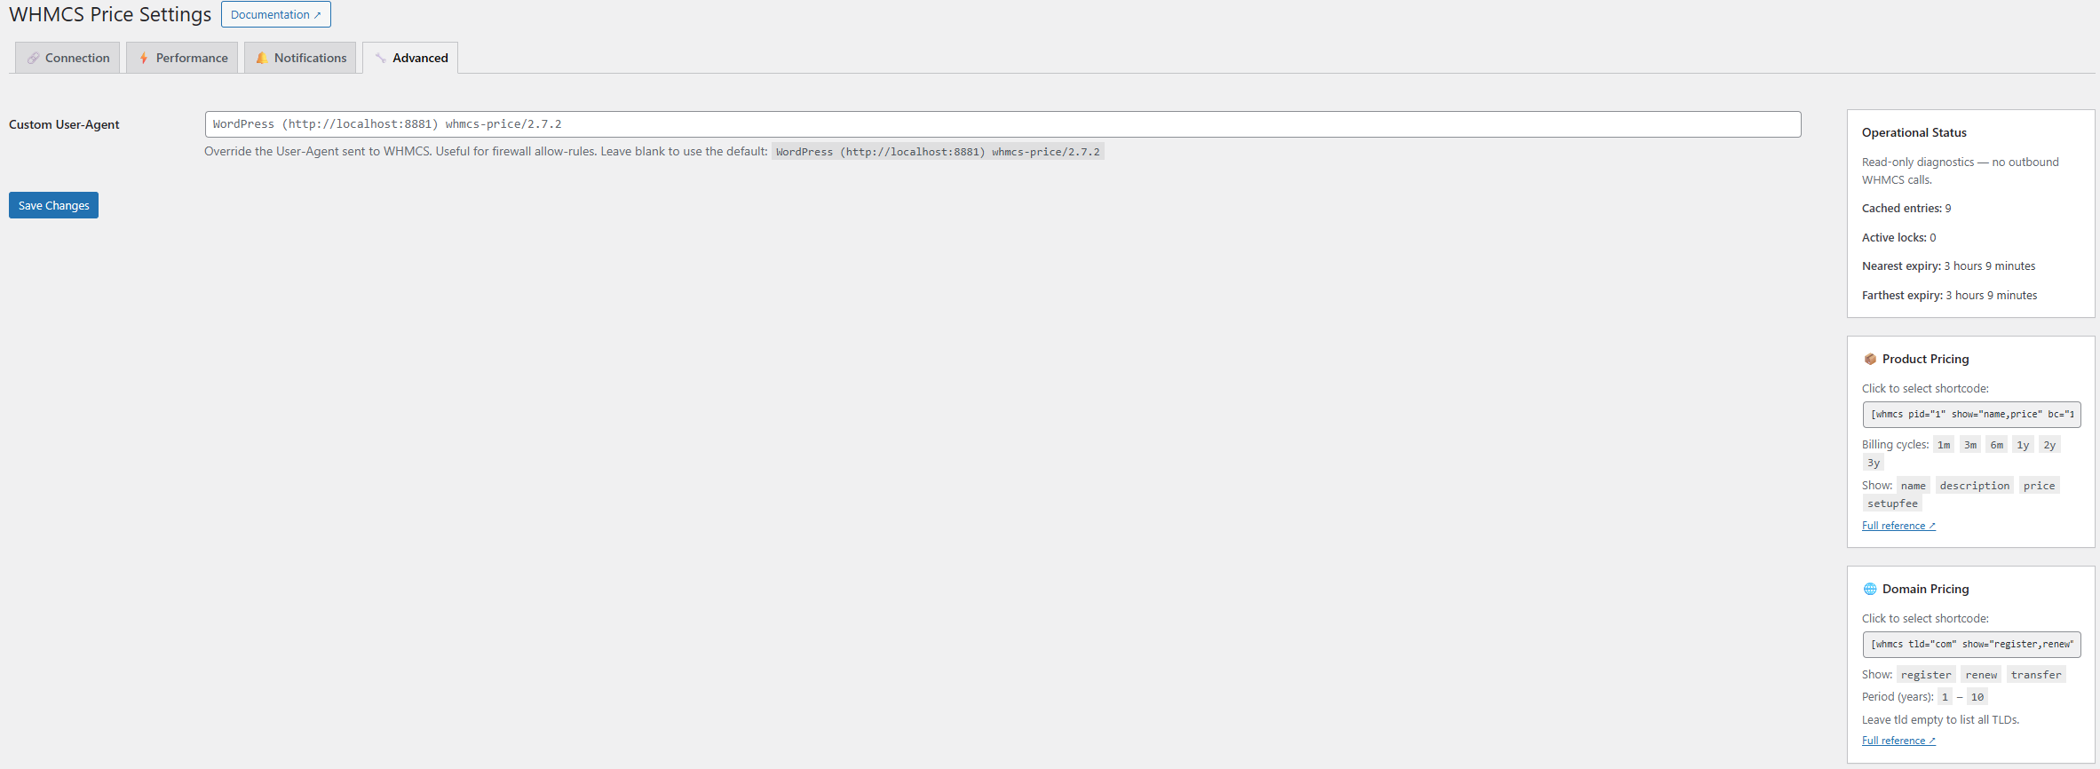Screen dimensions: 2100x769
Task: Click the 'Farthest expiry' status line
Action: coord(1949,296)
